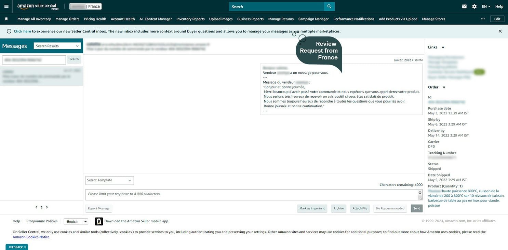Open the mail messages icon
The image size is (508, 250).
pyautogui.click(x=464, y=6)
